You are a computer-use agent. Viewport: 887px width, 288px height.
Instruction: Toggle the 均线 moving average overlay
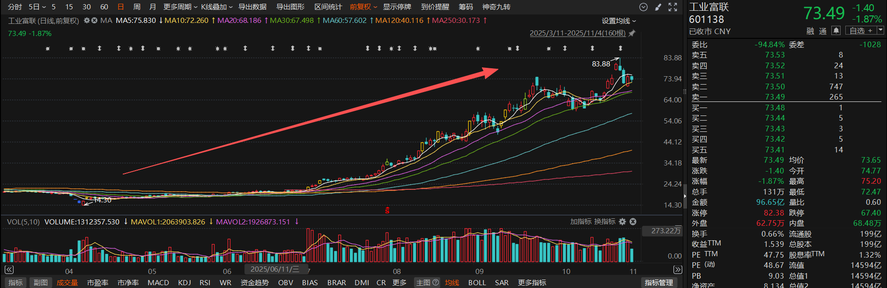click(x=452, y=282)
